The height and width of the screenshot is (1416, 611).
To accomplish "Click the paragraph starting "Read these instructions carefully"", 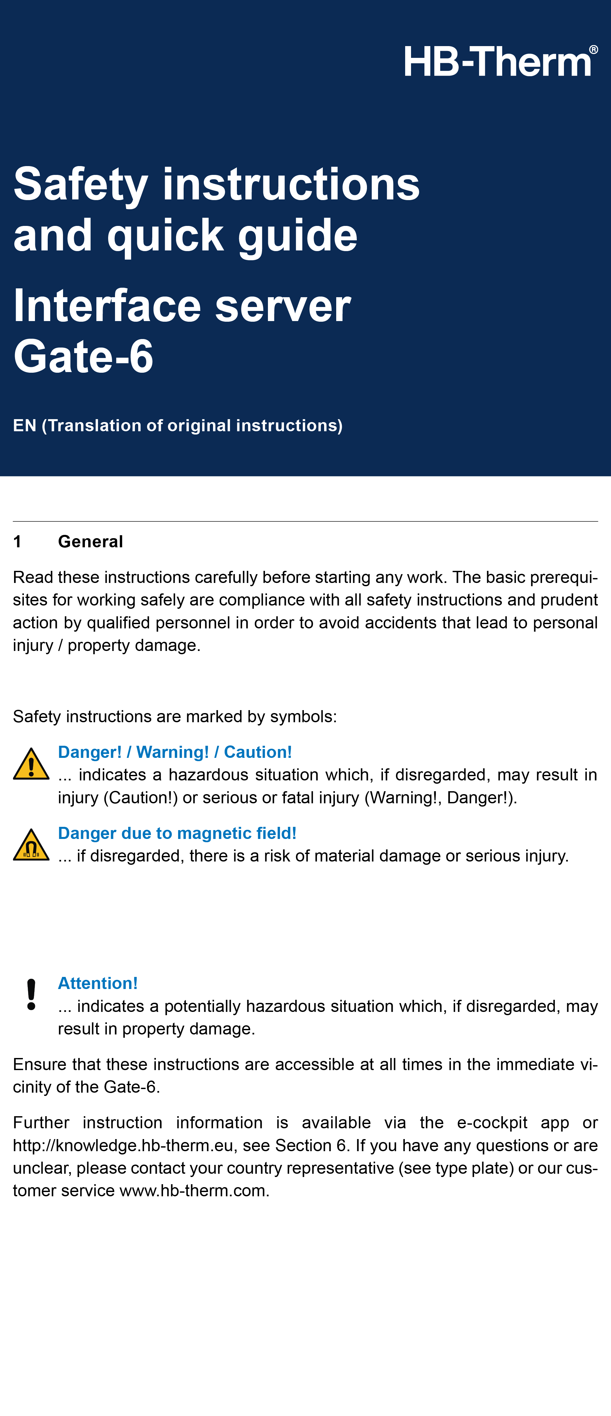I will coord(305,611).
